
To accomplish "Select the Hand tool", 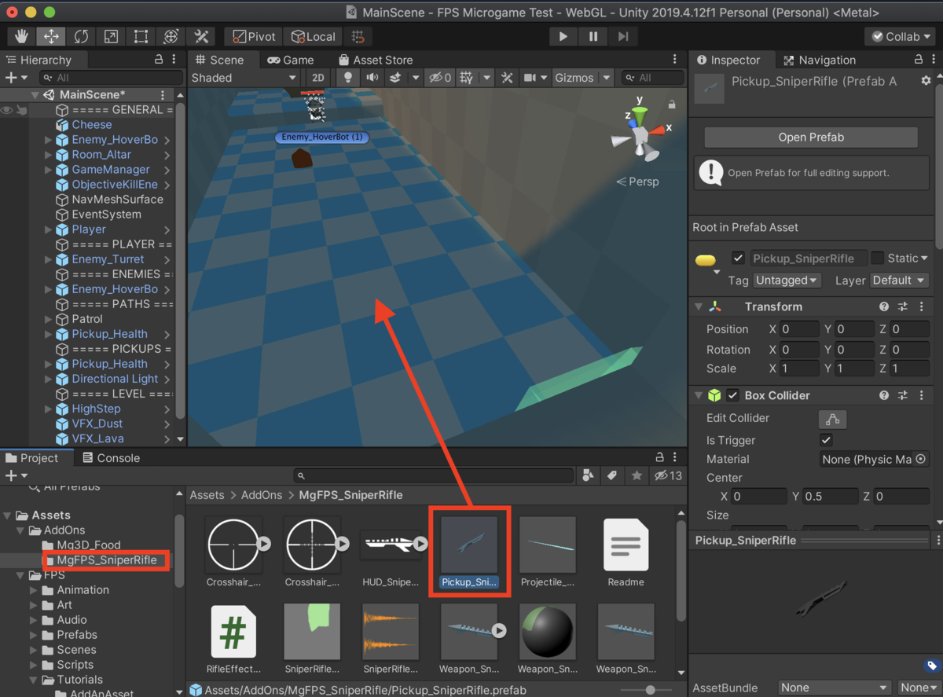I will click(22, 36).
